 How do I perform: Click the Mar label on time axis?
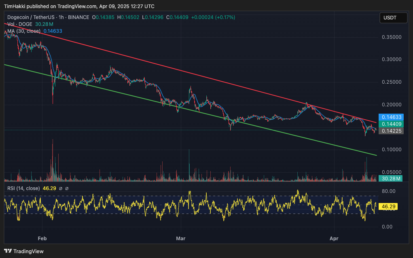181,239
